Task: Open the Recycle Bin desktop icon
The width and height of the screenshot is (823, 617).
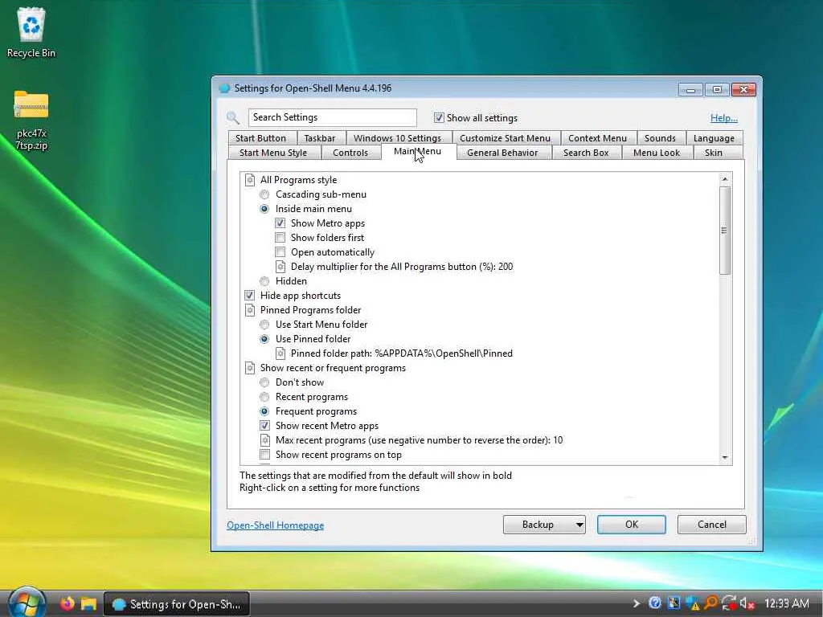Action: (31, 32)
